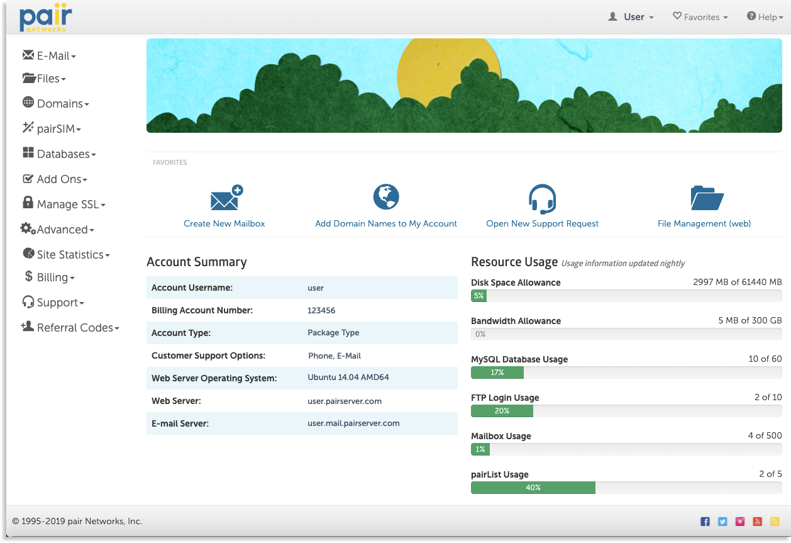Image resolution: width=791 pixels, height=543 pixels.
Task: Open the Instagram icon in footer
Action: pyautogui.click(x=740, y=522)
